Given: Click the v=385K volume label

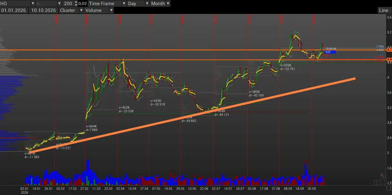Looking at the screenshot, I should click(254, 92).
